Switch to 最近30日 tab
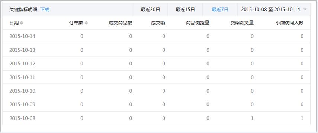This screenshot has height=133, width=318. (x=150, y=10)
